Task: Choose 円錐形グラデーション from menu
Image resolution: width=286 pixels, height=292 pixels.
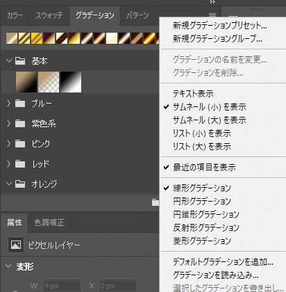Action: coord(206,214)
